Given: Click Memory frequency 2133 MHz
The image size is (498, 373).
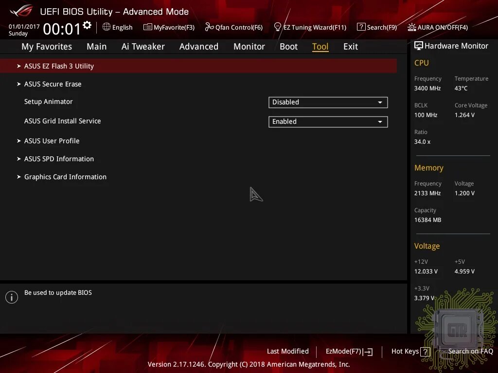Looking at the screenshot, I should [427, 193].
